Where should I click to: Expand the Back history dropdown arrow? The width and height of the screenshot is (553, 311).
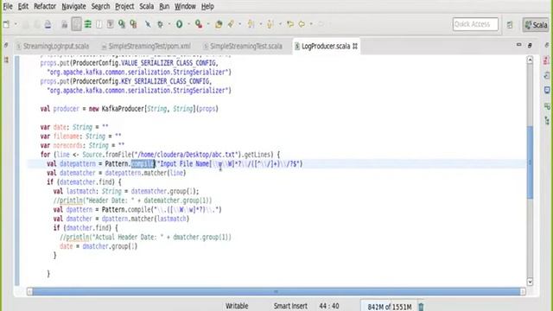pos(311,24)
